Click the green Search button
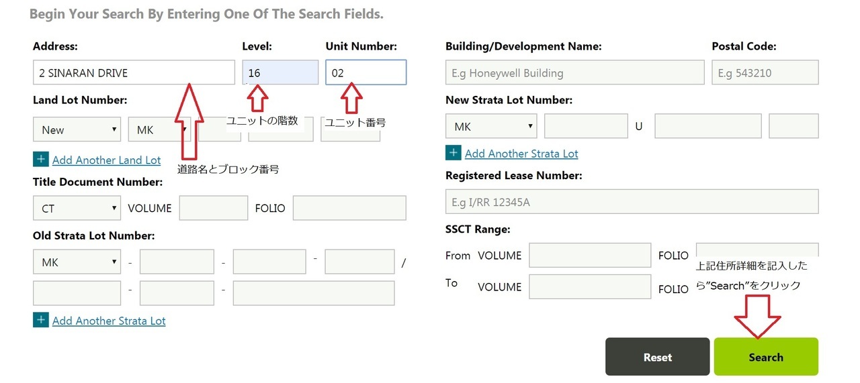The image size is (860, 383). coord(766,357)
